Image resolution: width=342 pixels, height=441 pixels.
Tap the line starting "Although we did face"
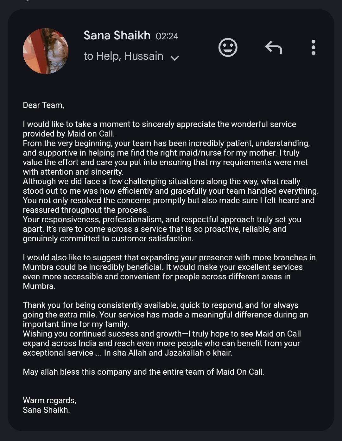pos(161,181)
